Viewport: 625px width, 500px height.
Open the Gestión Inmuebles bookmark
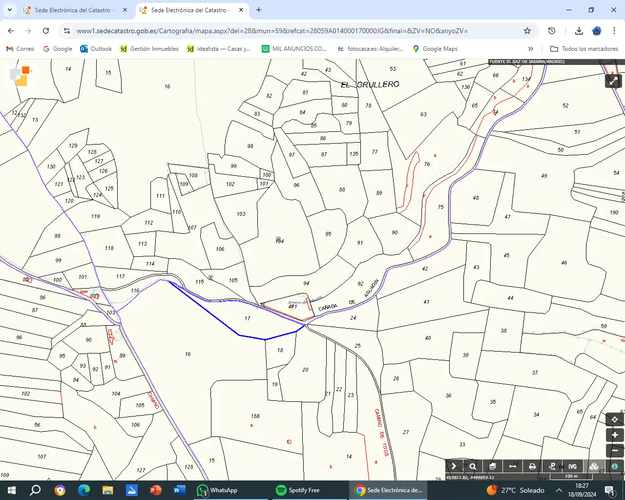click(149, 49)
